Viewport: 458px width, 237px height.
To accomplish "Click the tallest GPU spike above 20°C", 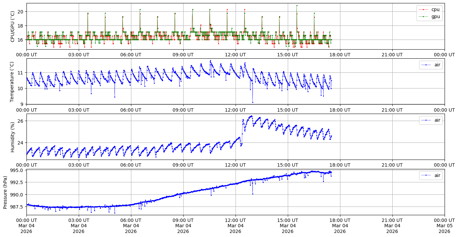I will point(297,5).
